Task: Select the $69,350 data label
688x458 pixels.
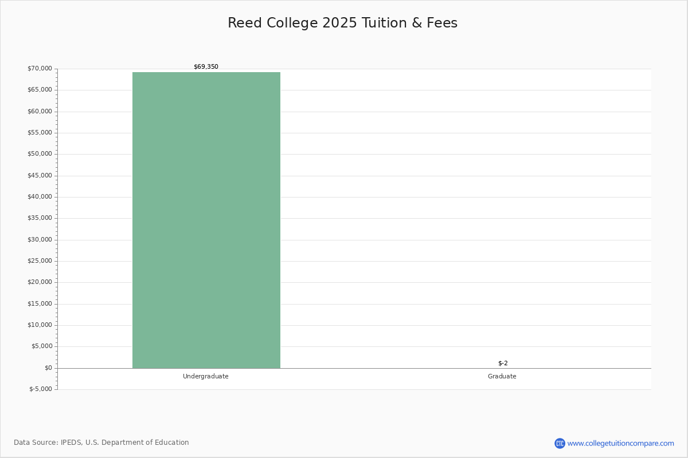Action: pos(206,67)
